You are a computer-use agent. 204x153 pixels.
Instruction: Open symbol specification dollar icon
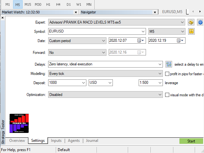click(191, 32)
